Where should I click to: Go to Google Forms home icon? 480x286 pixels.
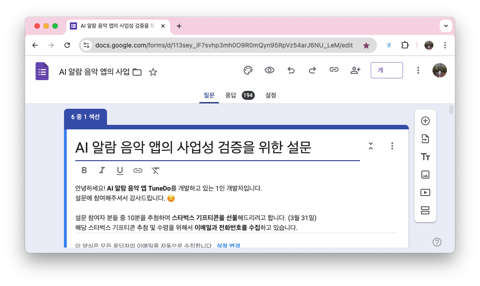coord(42,71)
